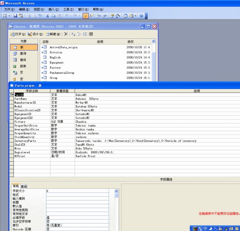Click the Indexes lightning icon
The image size is (240, 231).
(92, 16)
